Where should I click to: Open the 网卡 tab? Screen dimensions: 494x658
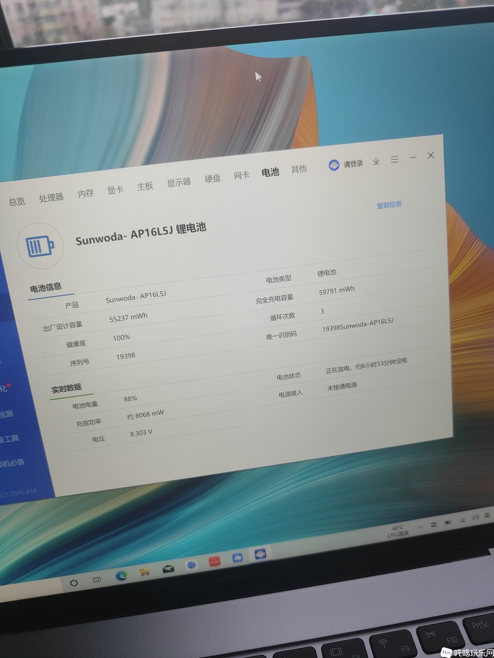[241, 175]
